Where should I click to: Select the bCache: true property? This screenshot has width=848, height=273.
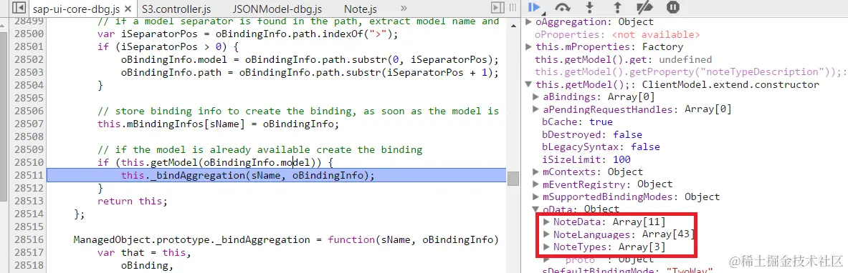[578, 122]
